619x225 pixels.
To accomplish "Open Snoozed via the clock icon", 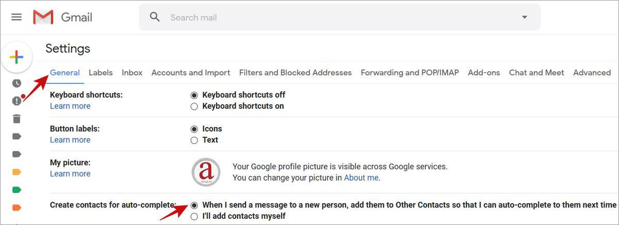I will click(x=17, y=83).
